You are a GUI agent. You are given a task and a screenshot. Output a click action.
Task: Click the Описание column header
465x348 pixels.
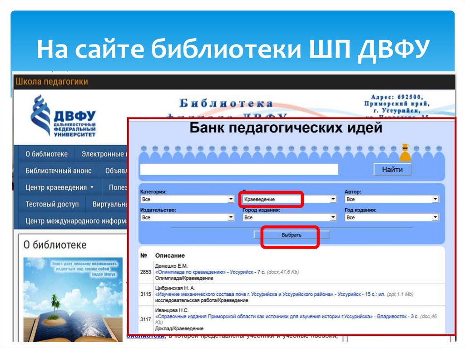coord(170,255)
